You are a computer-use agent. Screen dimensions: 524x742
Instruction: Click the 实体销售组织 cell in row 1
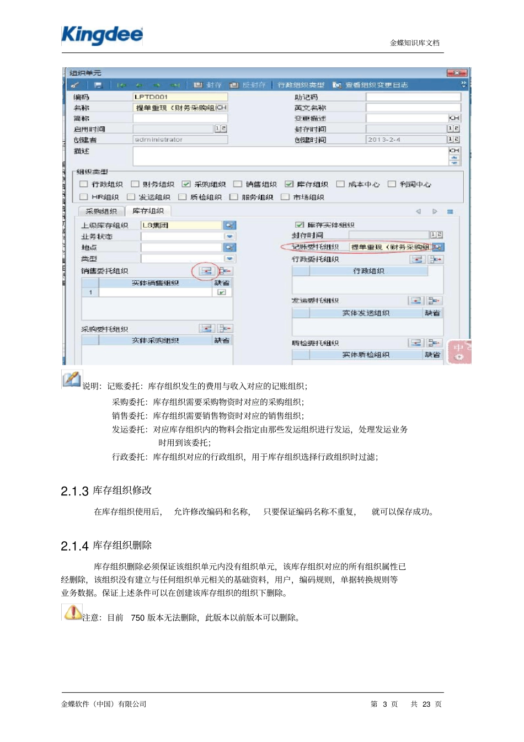(x=156, y=292)
